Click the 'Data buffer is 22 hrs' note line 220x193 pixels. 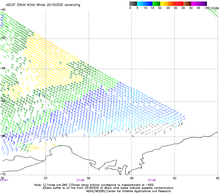[108, 188]
